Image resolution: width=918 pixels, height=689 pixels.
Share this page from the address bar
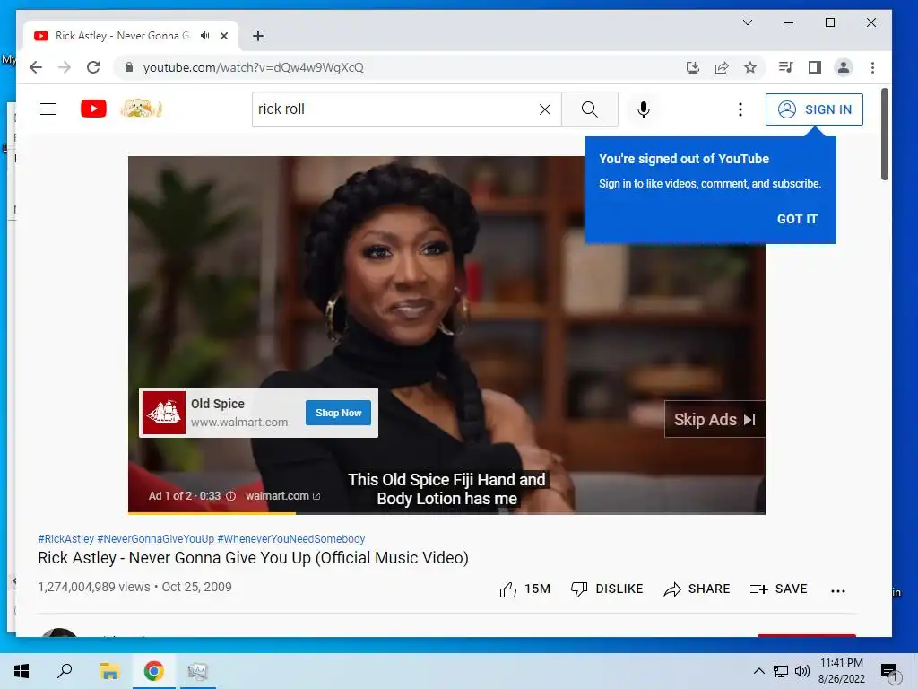coord(722,67)
